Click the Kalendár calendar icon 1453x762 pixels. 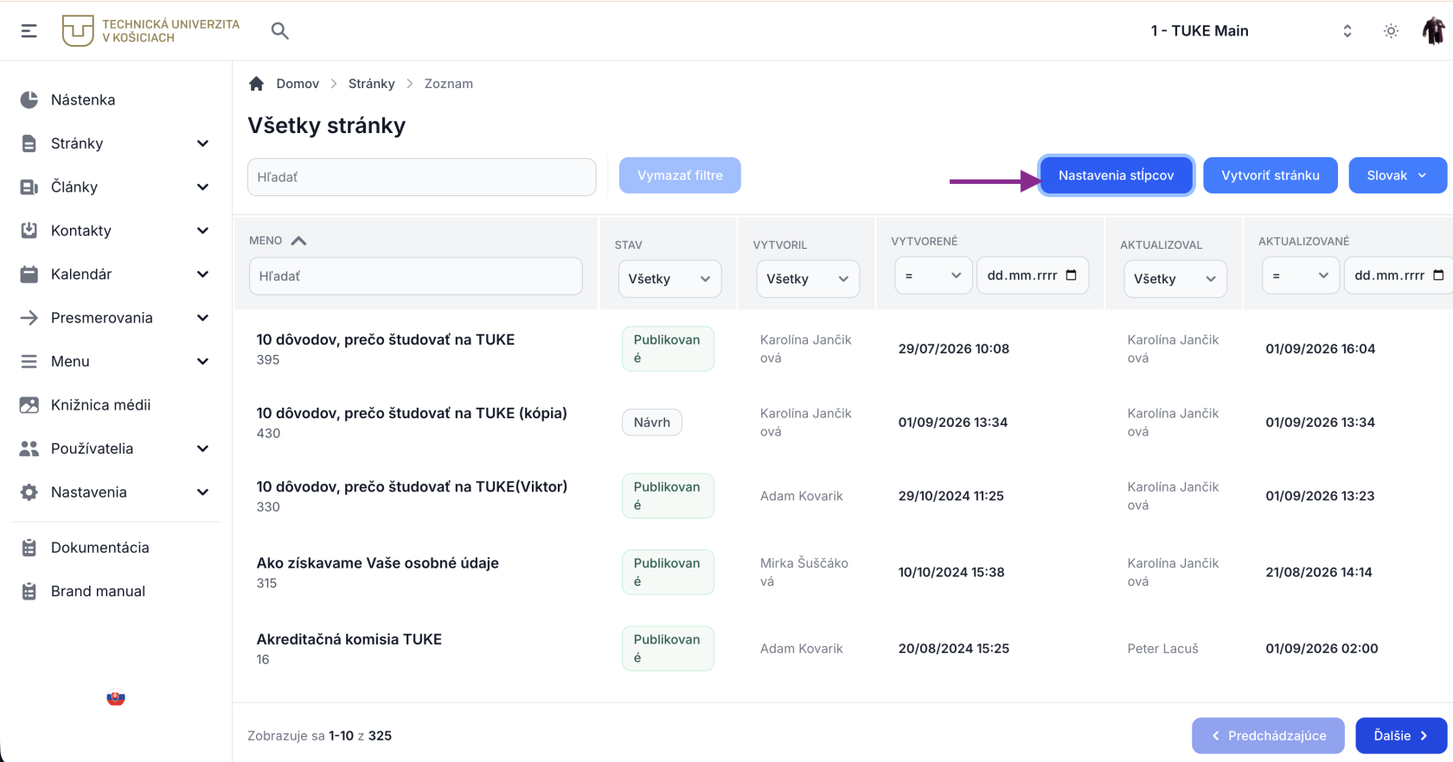(29, 274)
